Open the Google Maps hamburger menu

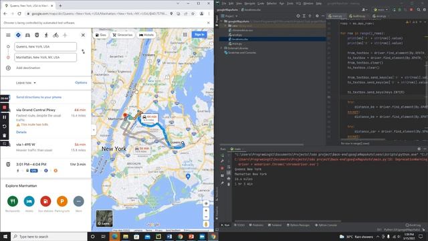click(x=8, y=35)
